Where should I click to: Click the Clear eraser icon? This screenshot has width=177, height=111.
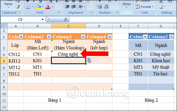(161, 7)
